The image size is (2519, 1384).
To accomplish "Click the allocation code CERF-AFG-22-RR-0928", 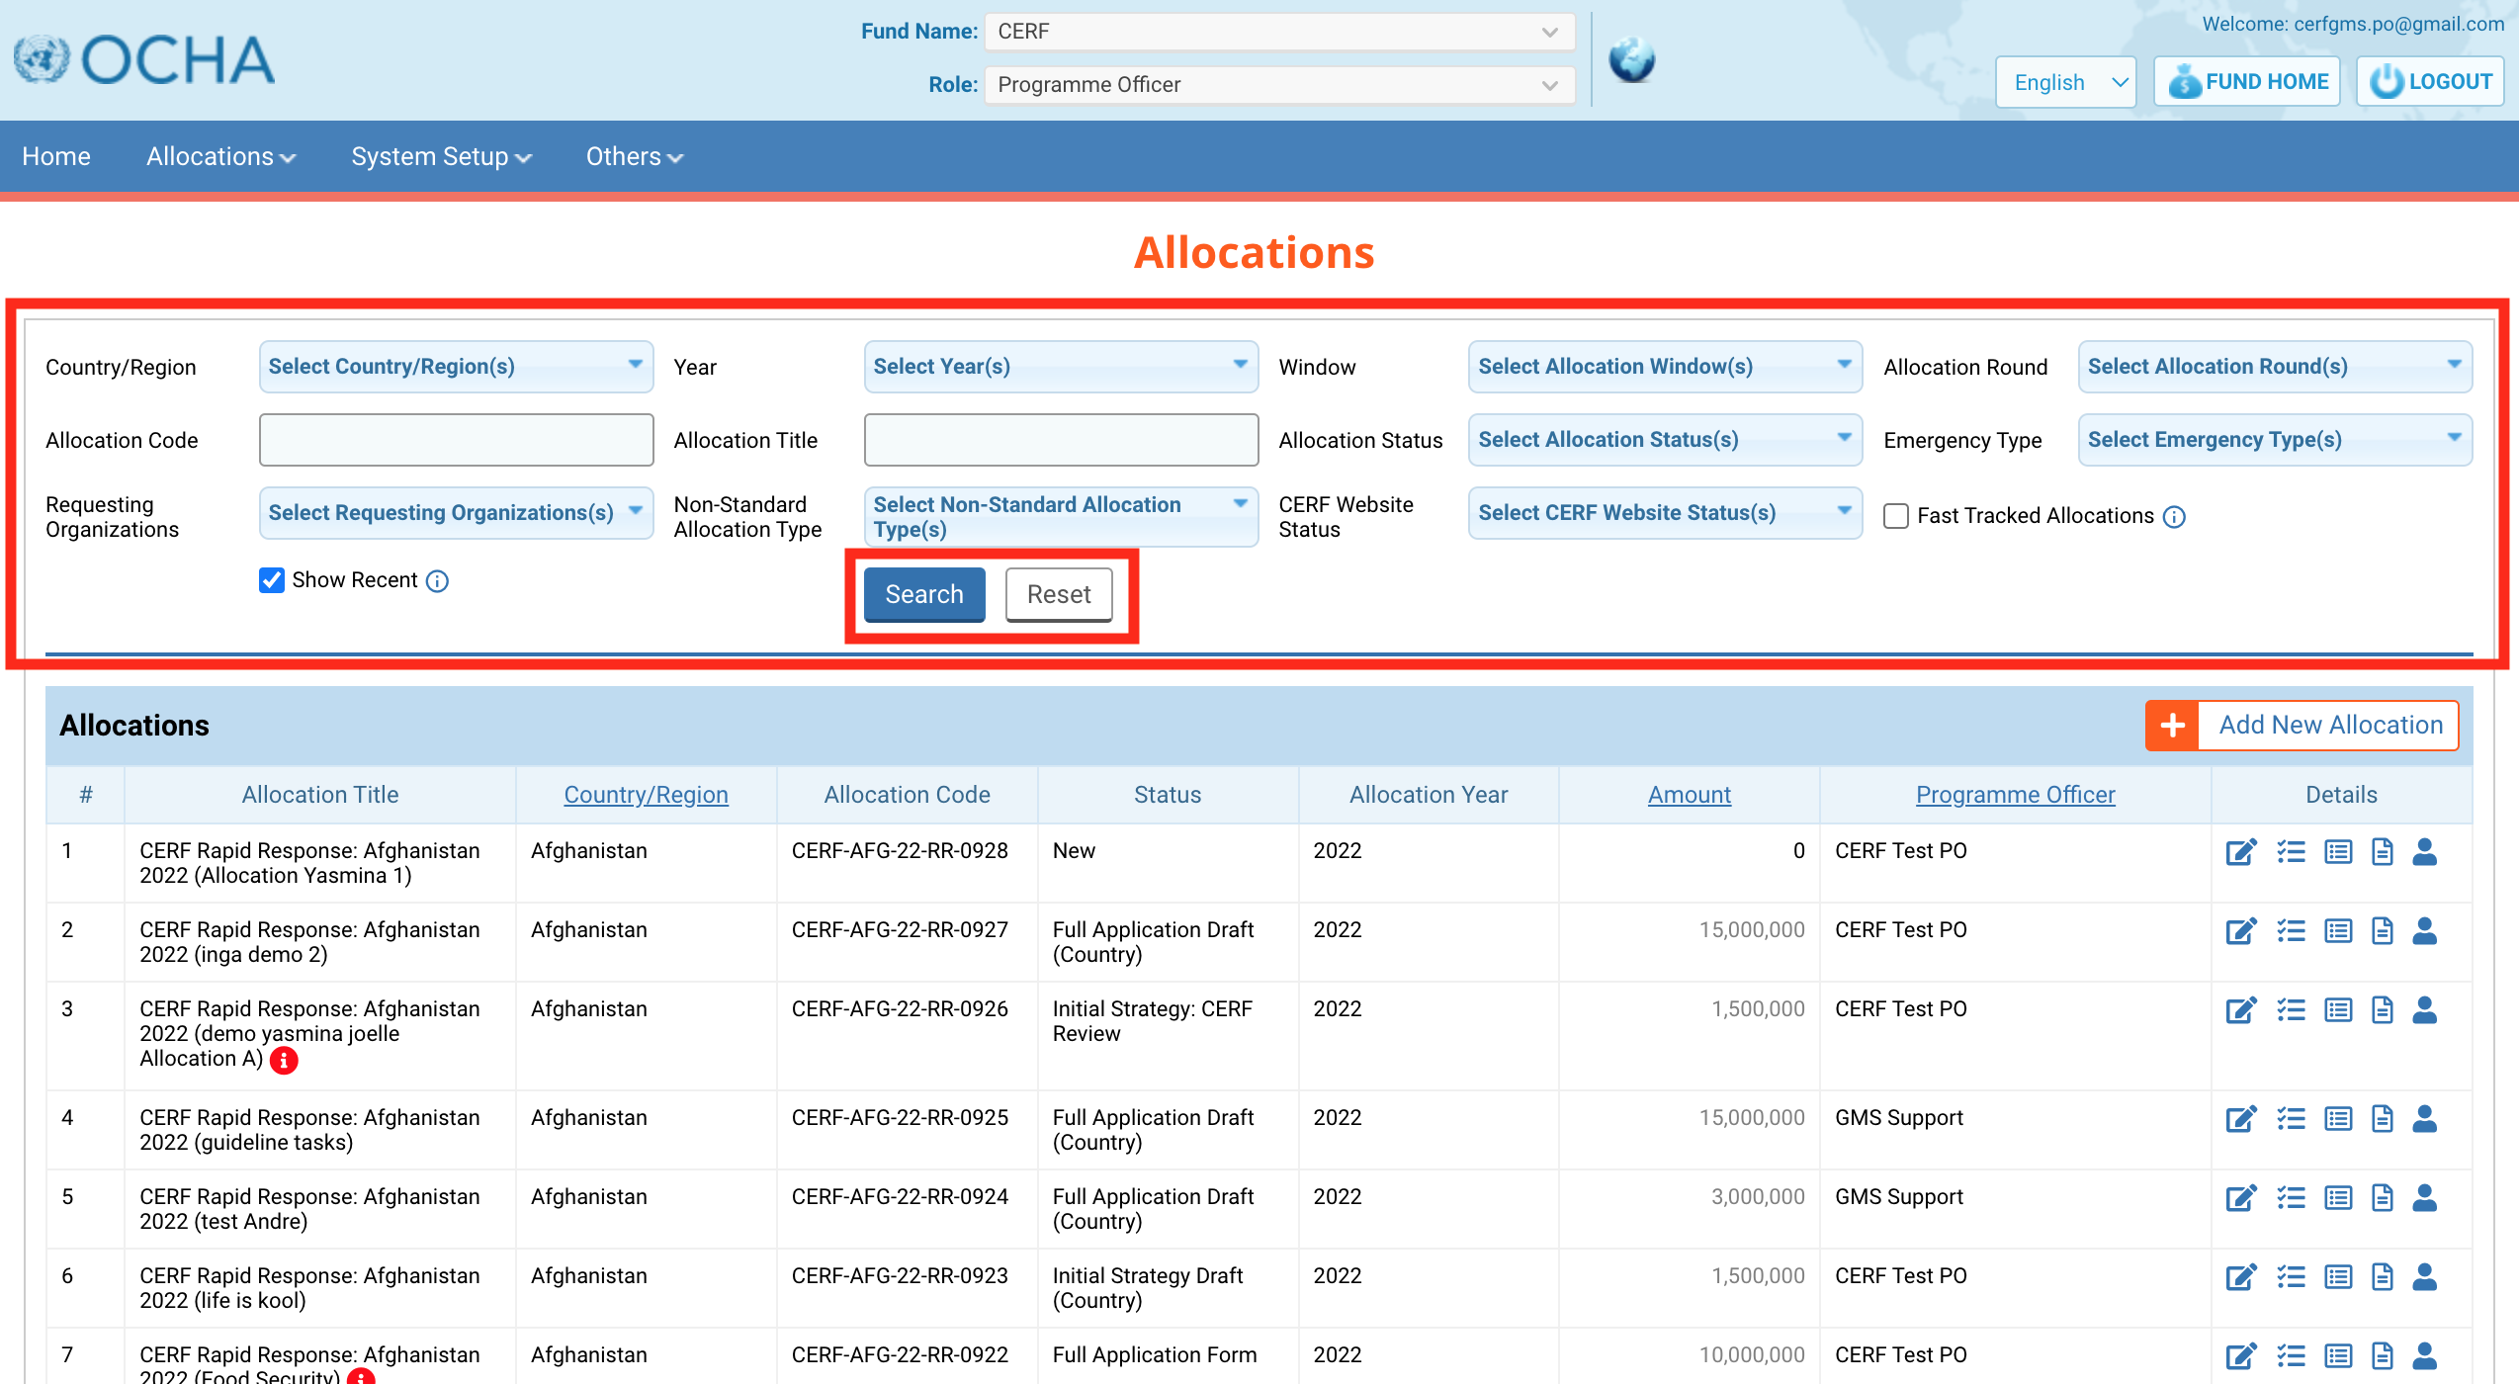I will [x=900, y=851].
